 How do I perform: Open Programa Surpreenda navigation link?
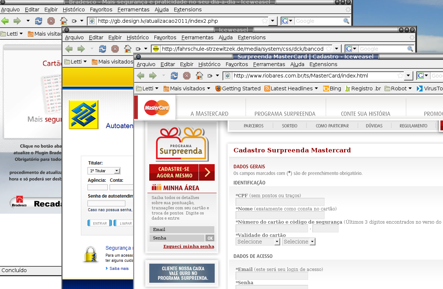pyautogui.click(x=285, y=114)
